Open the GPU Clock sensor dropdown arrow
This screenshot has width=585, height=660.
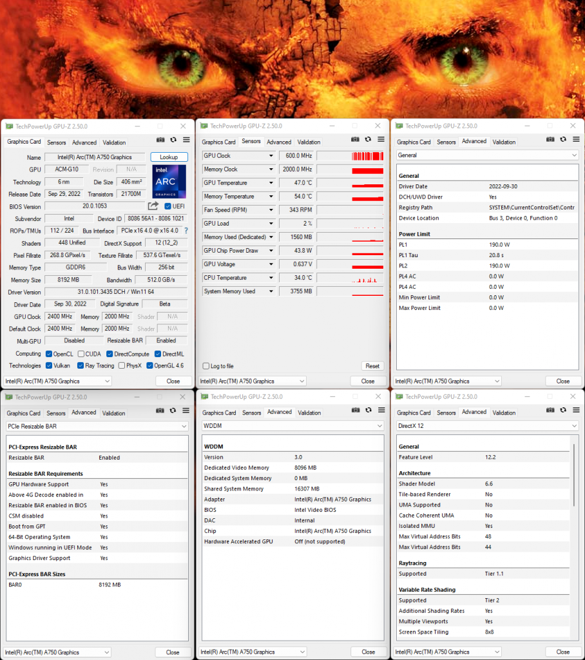pos(271,156)
